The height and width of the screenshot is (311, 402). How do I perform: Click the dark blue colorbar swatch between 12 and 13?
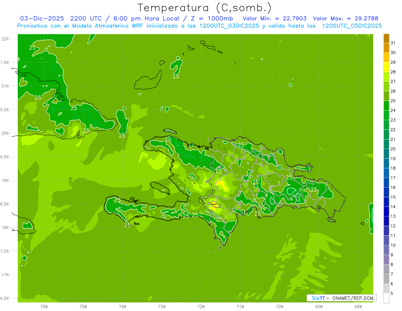tap(386, 221)
